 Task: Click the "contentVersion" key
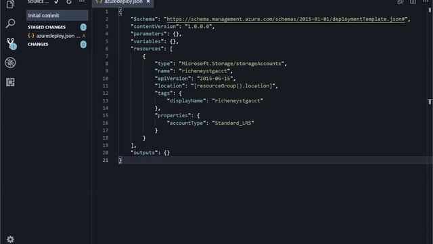155,26
